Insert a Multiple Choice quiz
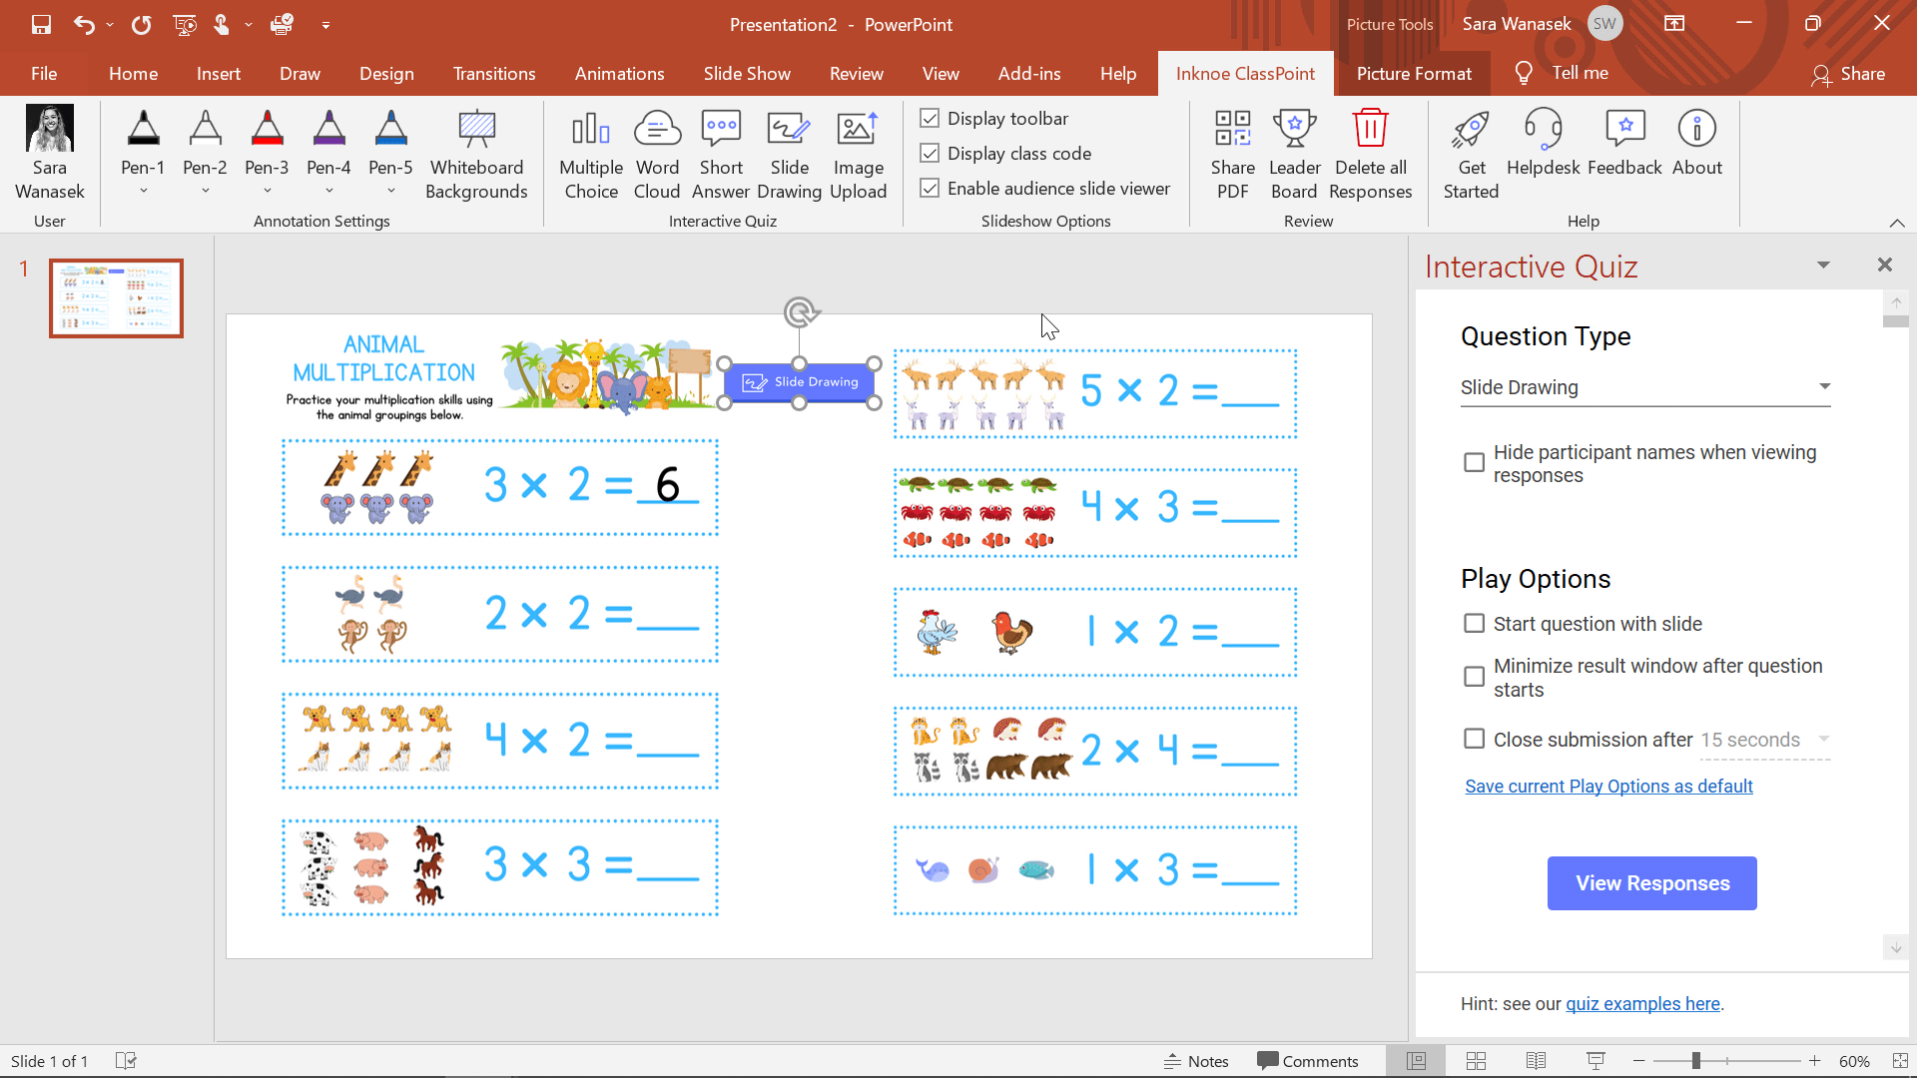The image size is (1917, 1078). (x=591, y=154)
